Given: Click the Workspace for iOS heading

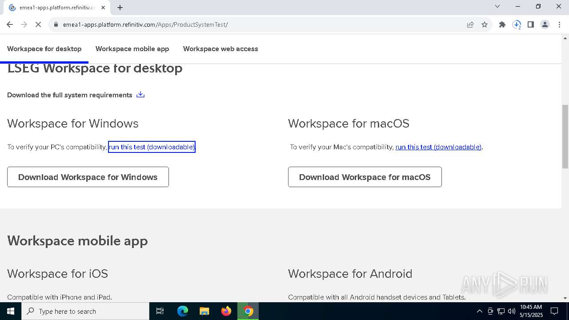Looking at the screenshot, I should point(57,274).
